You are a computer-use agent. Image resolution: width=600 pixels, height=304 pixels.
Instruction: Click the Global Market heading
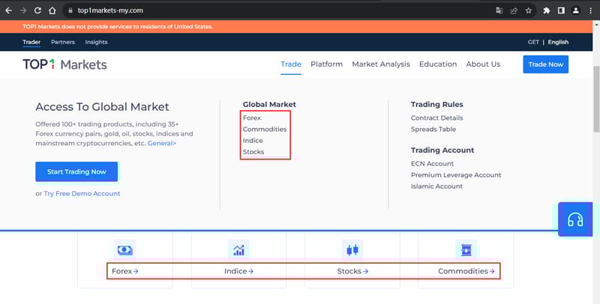(269, 104)
